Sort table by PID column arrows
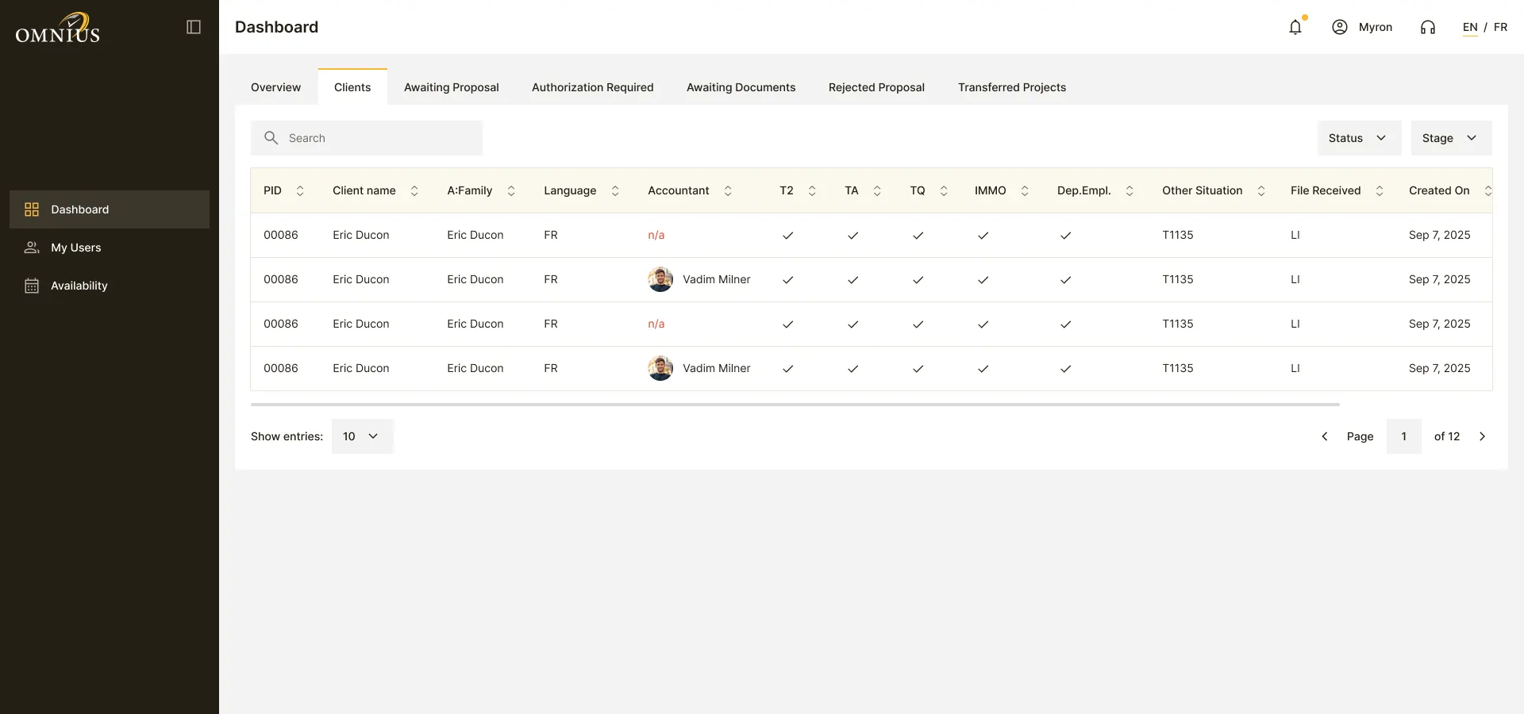This screenshot has height=714, width=1524. 300,190
